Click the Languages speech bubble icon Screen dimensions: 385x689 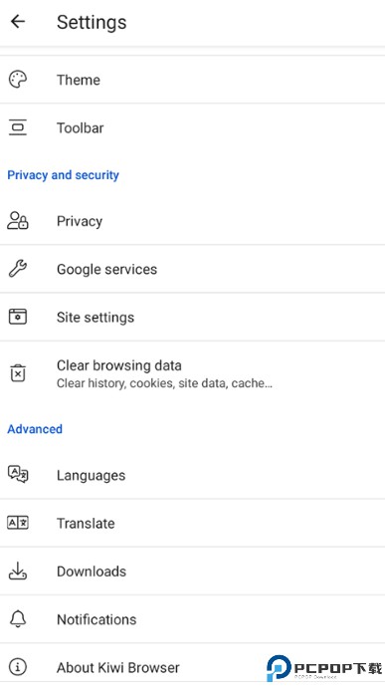coord(18,475)
